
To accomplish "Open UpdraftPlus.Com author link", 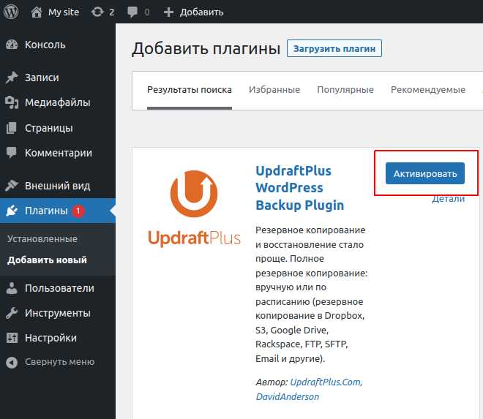I will click(326, 382).
